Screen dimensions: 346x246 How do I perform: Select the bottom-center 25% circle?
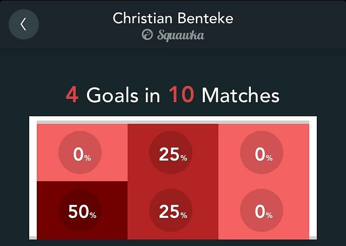pyautogui.click(x=171, y=210)
